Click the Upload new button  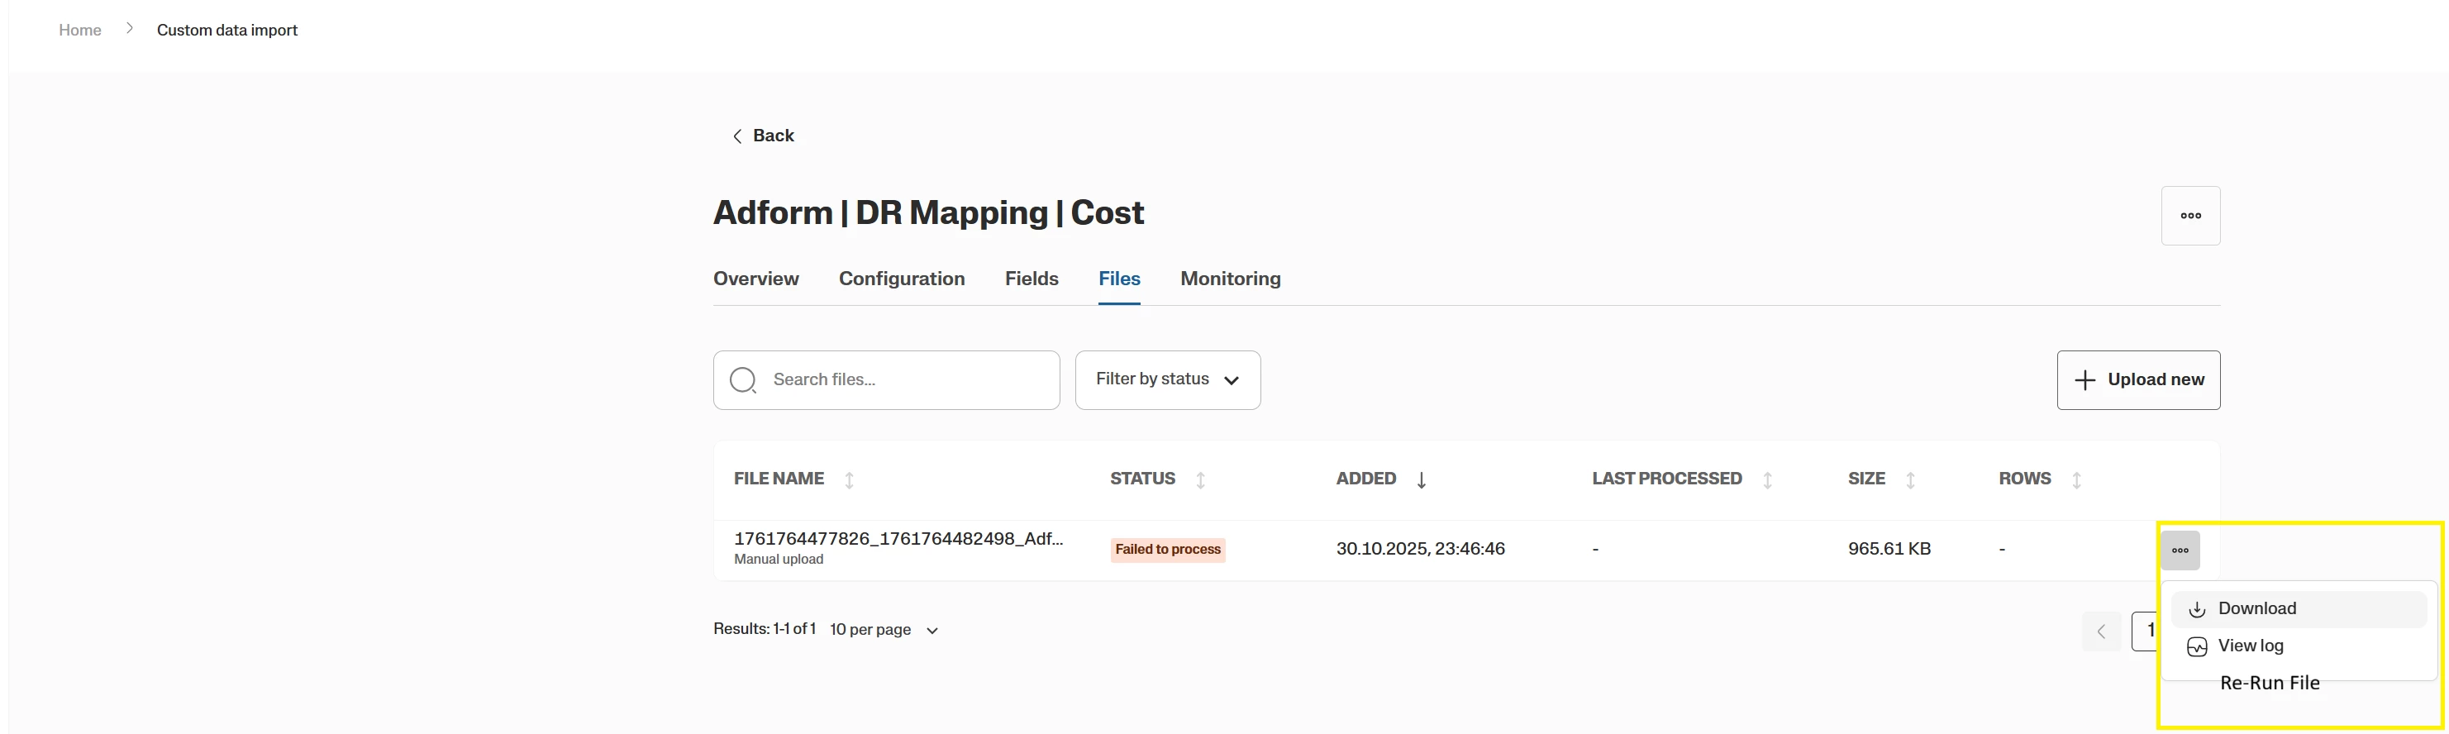tap(2138, 380)
